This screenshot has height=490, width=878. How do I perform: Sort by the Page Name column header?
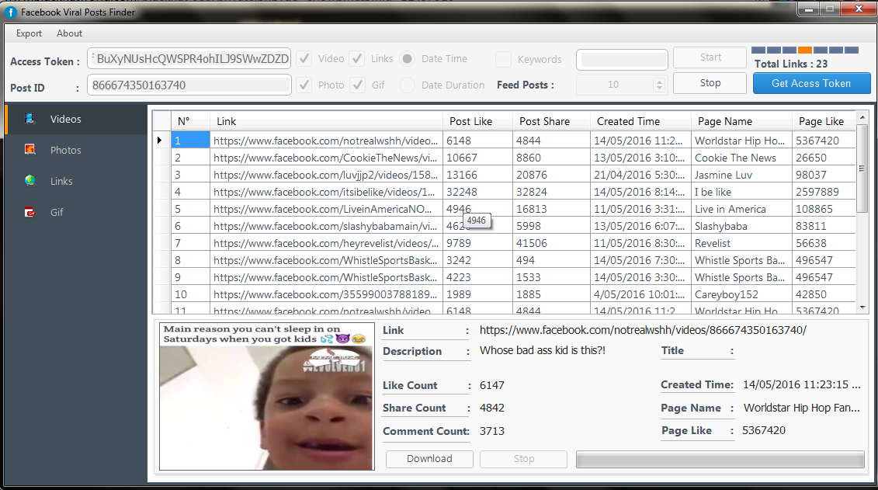pyautogui.click(x=741, y=121)
